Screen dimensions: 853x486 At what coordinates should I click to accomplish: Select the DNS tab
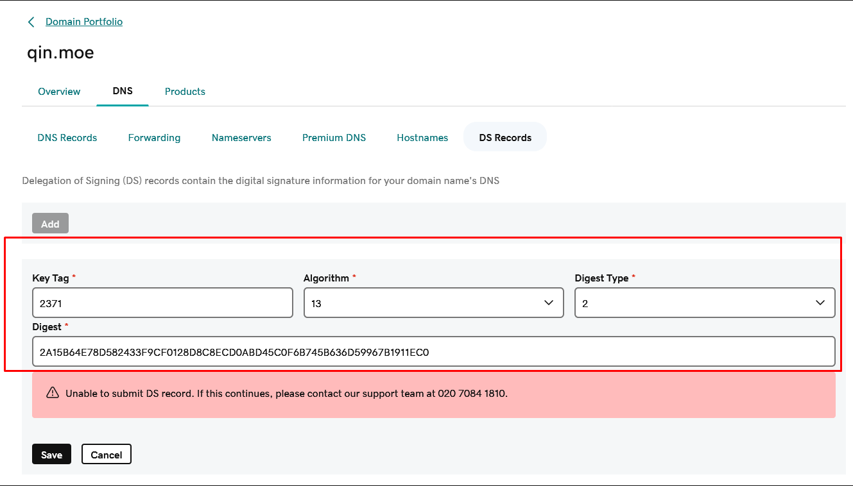point(123,91)
